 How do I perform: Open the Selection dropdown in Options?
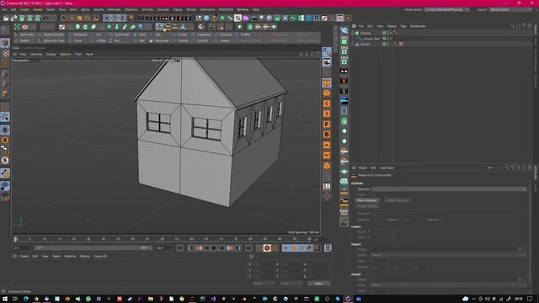tap(449, 189)
